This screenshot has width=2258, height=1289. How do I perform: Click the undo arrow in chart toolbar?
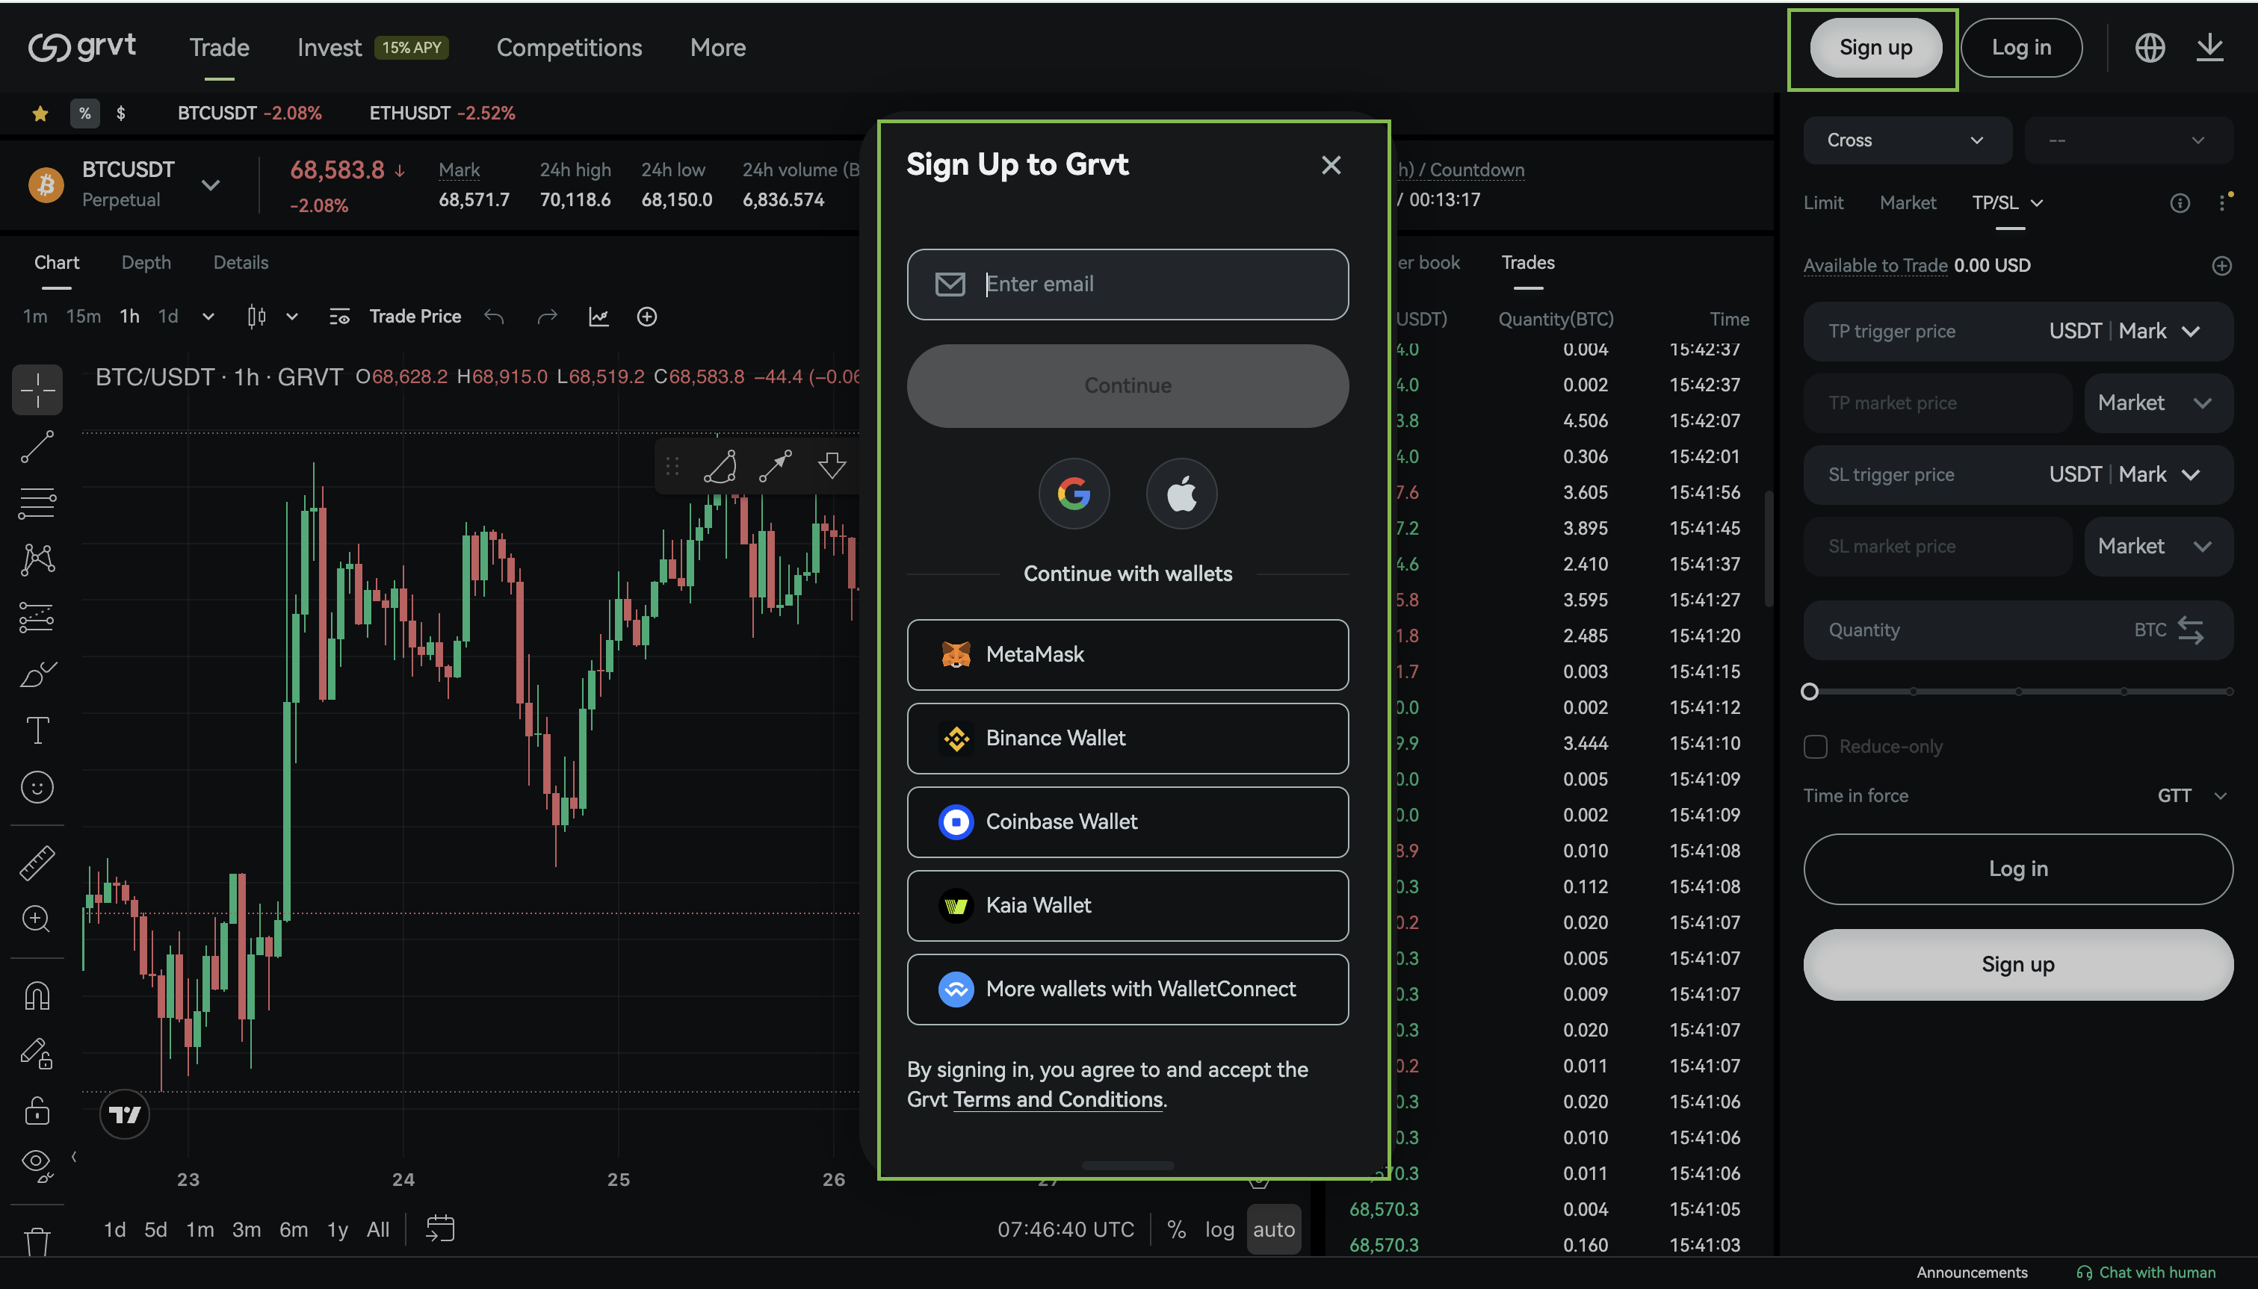494,317
